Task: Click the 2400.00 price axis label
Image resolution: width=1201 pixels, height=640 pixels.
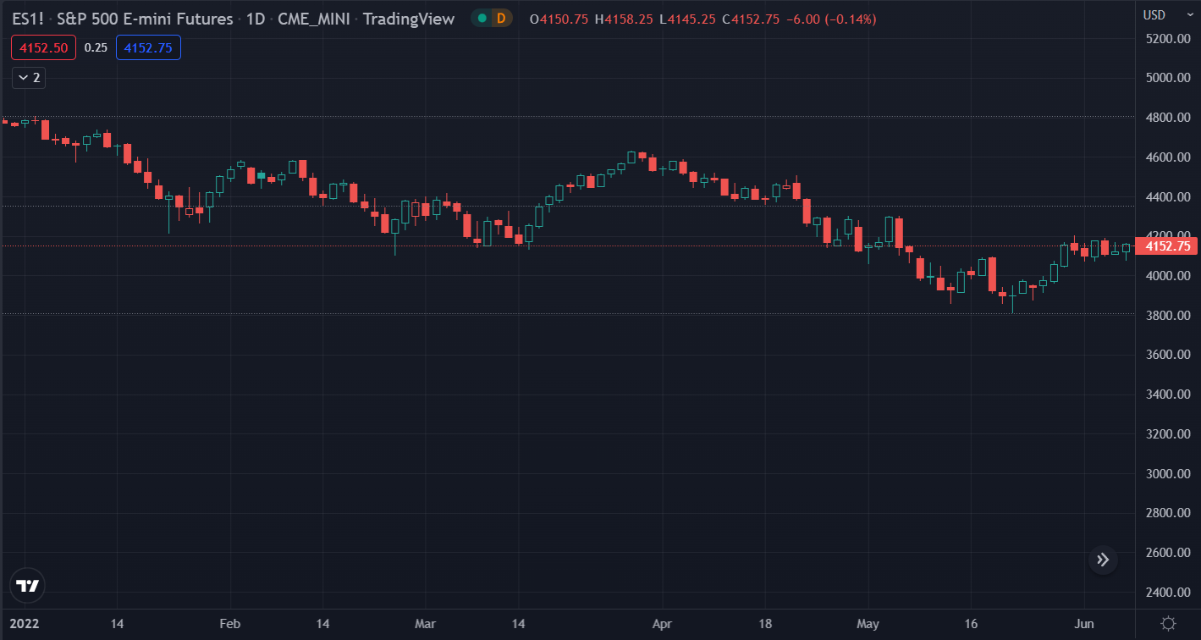Action: pyautogui.click(x=1167, y=593)
